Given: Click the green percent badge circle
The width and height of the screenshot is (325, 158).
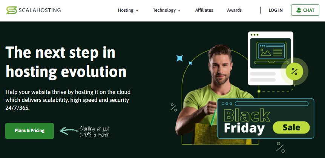Looking at the screenshot, I should tap(294, 72).
